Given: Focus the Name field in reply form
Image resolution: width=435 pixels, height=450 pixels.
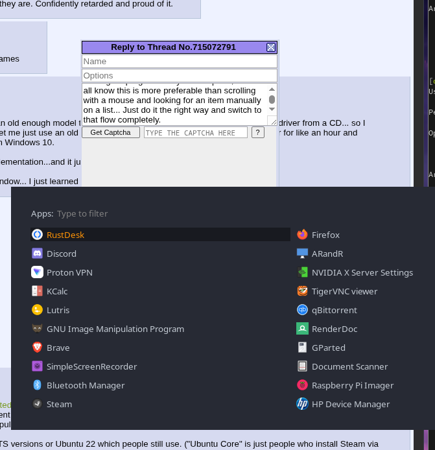Looking at the screenshot, I should (180, 62).
